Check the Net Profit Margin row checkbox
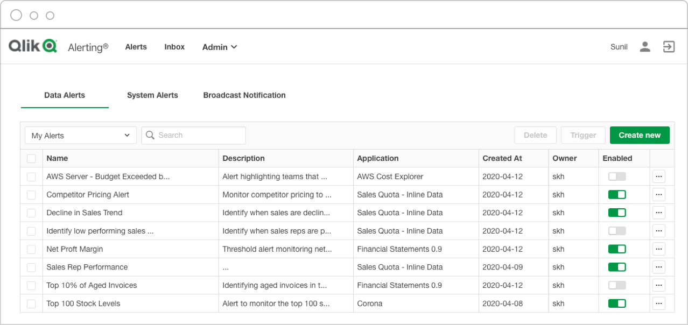This screenshot has width=688, height=325. pos(31,249)
